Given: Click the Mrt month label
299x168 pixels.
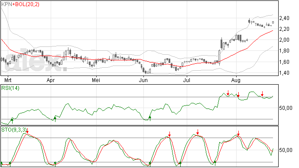Looking at the screenshot, I should (x=8, y=80).
